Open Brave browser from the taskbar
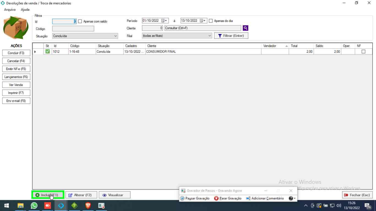 tap(88, 206)
